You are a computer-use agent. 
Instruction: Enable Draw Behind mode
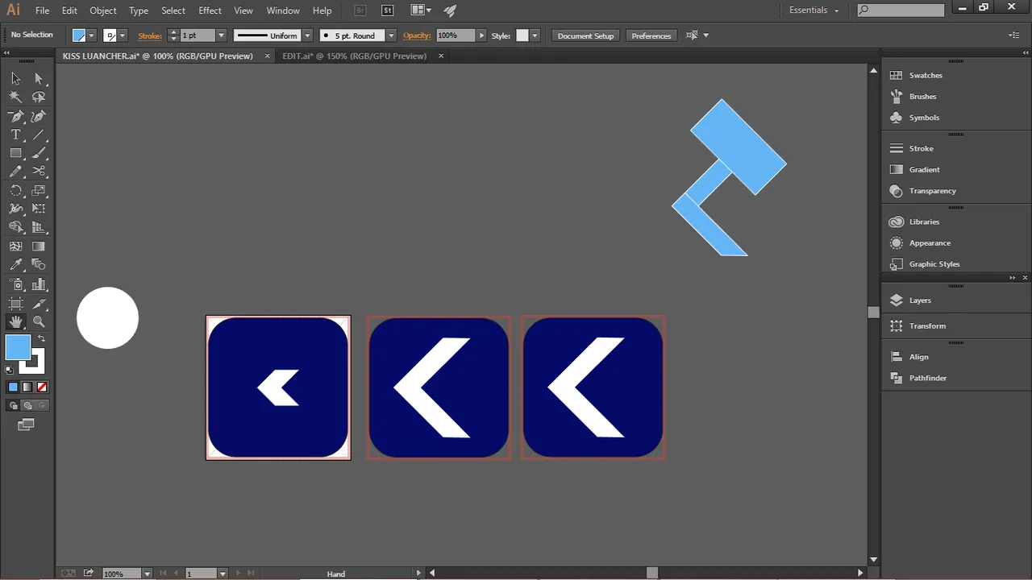tap(27, 406)
